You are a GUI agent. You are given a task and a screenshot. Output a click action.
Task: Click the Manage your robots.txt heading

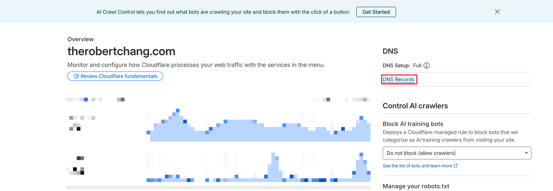416,186
